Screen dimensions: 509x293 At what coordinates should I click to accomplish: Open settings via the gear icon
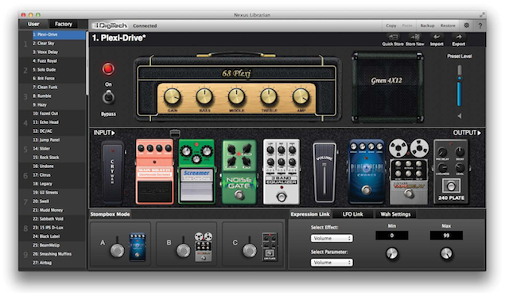tap(467, 25)
